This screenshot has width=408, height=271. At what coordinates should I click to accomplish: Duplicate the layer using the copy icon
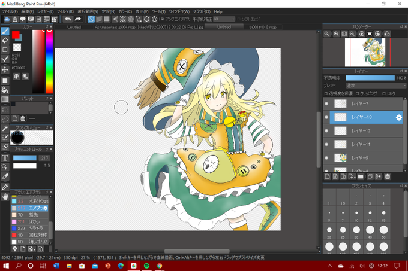pyautogui.click(x=370, y=176)
